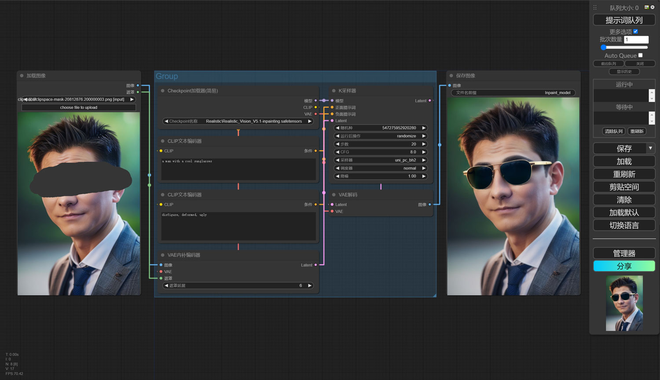Click the 重刷新 button under queue
The image size is (660, 380).
pos(637,131)
